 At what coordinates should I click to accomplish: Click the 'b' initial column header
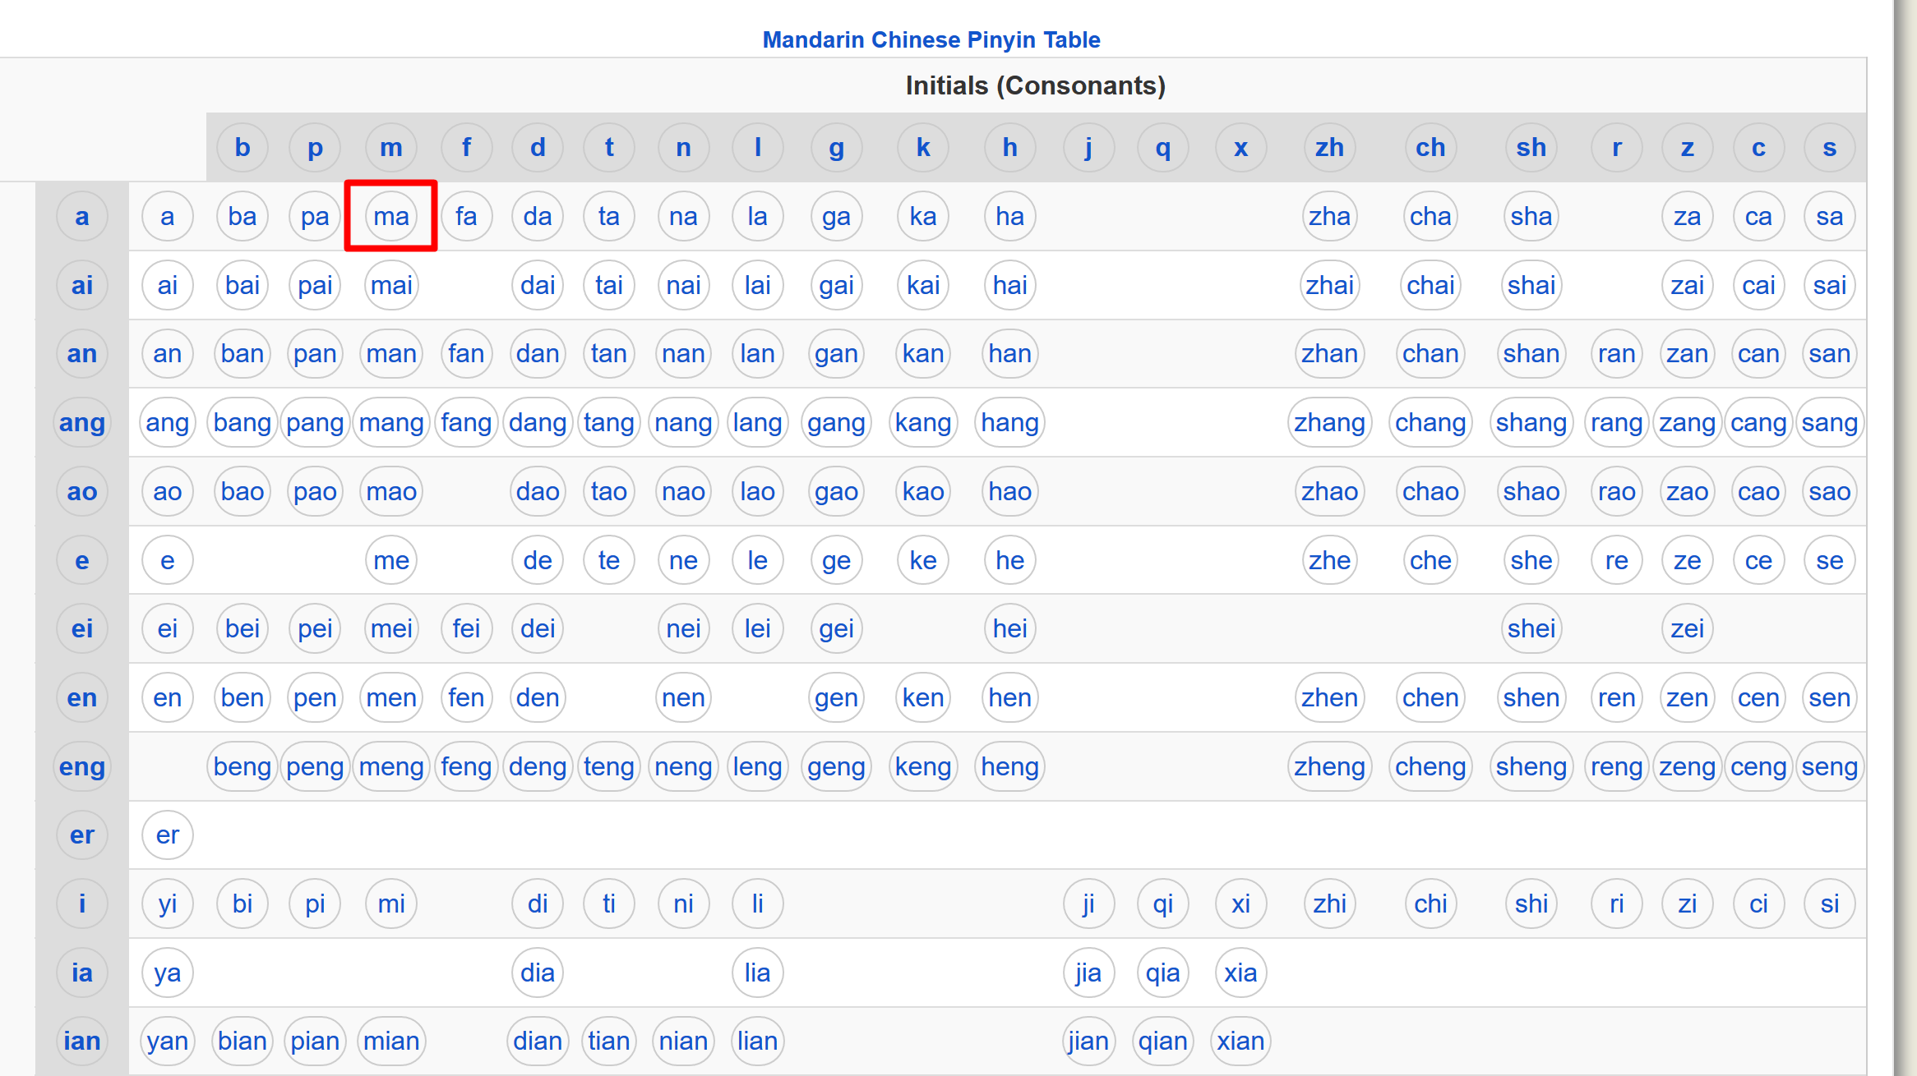click(x=242, y=147)
